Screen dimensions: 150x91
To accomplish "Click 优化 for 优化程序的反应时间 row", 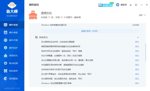I will (x=137, y=42).
